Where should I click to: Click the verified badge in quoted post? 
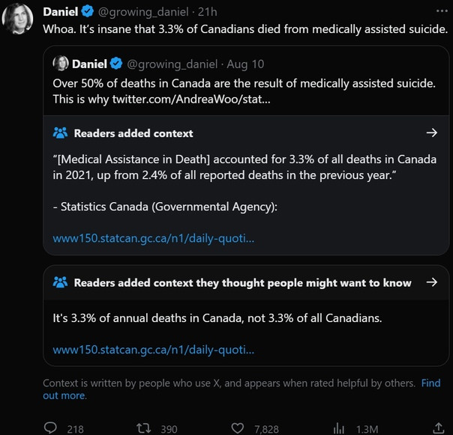[x=116, y=64]
